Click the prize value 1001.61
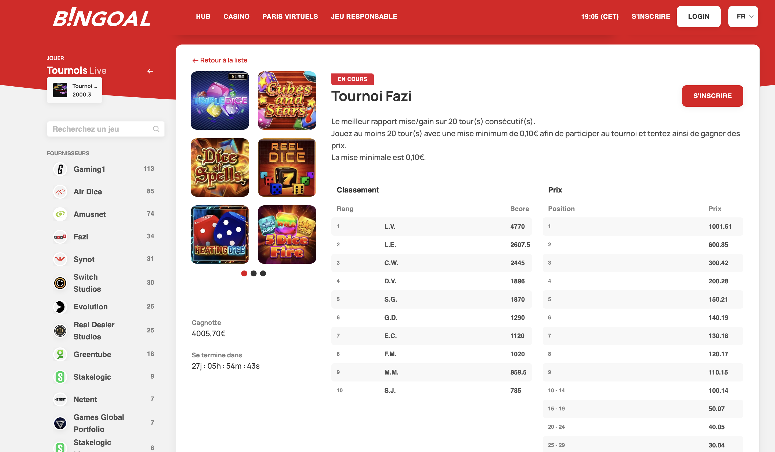Image resolution: width=775 pixels, height=452 pixels. (720, 226)
